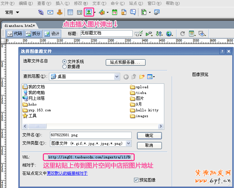This screenshot has height=188, width=234.
Task: Click the Up One Level folder icon
Action: [134, 77]
